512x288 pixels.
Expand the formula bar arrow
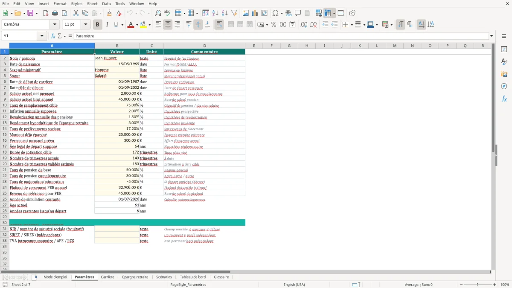492,36
